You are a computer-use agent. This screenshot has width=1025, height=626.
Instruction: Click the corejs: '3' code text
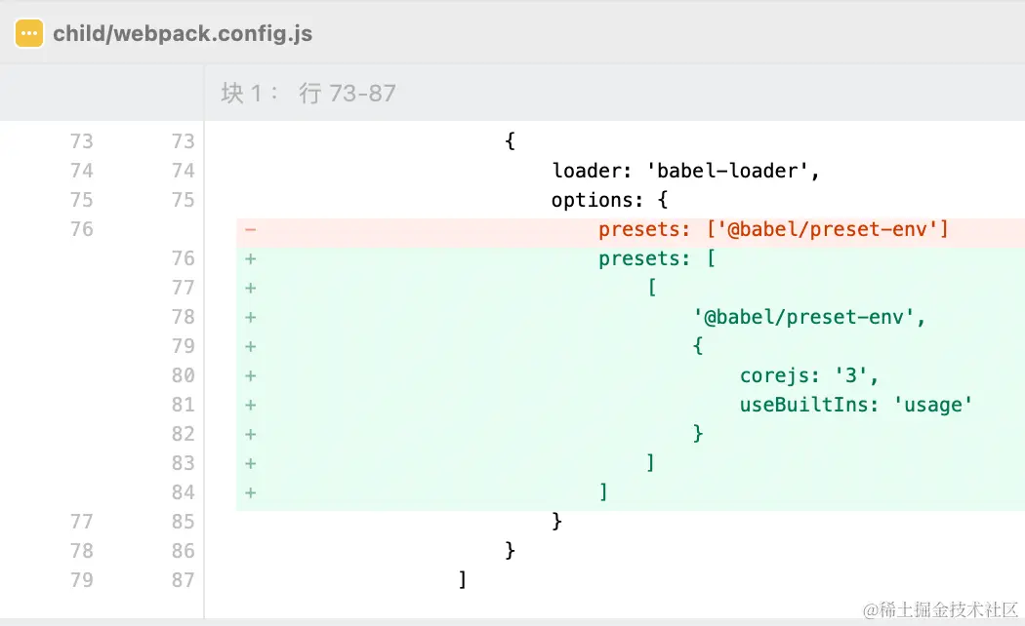click(808, 375)
